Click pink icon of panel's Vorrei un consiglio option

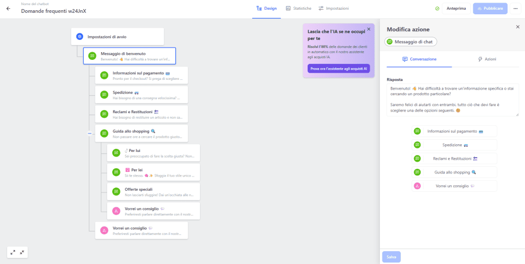pyautogui.click(x=417, y=186)
